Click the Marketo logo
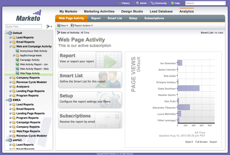 29,16
